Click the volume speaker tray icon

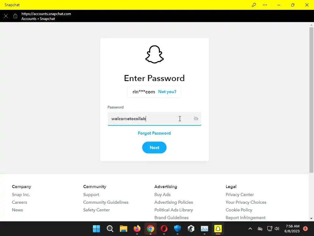point(277,229)
